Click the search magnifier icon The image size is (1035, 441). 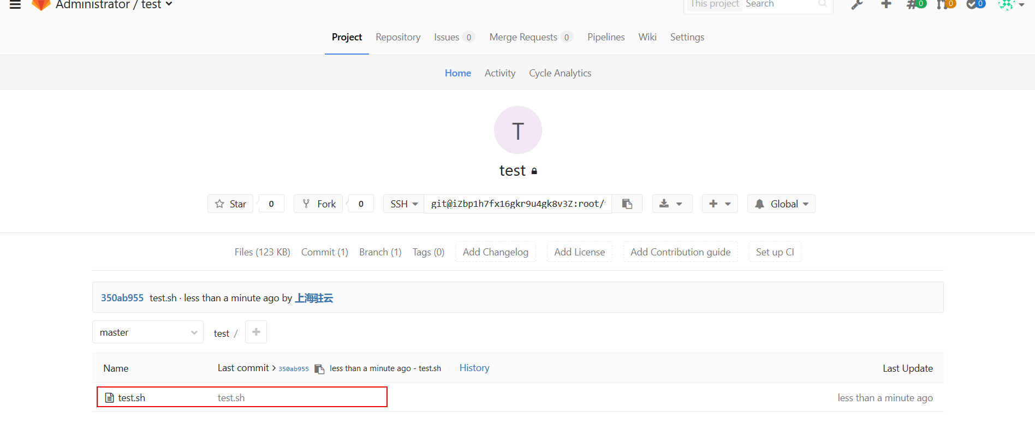(823, 4)
